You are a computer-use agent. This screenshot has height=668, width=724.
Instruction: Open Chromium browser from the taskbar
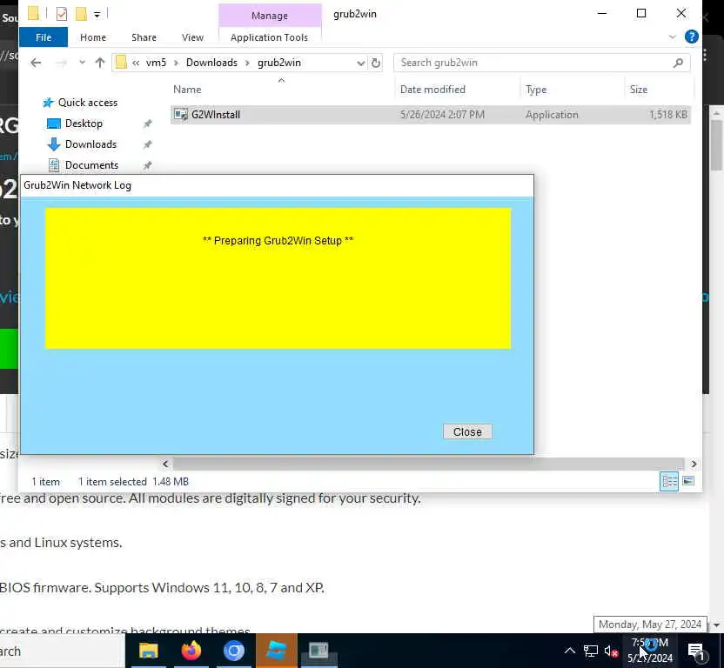click(233, 651)
